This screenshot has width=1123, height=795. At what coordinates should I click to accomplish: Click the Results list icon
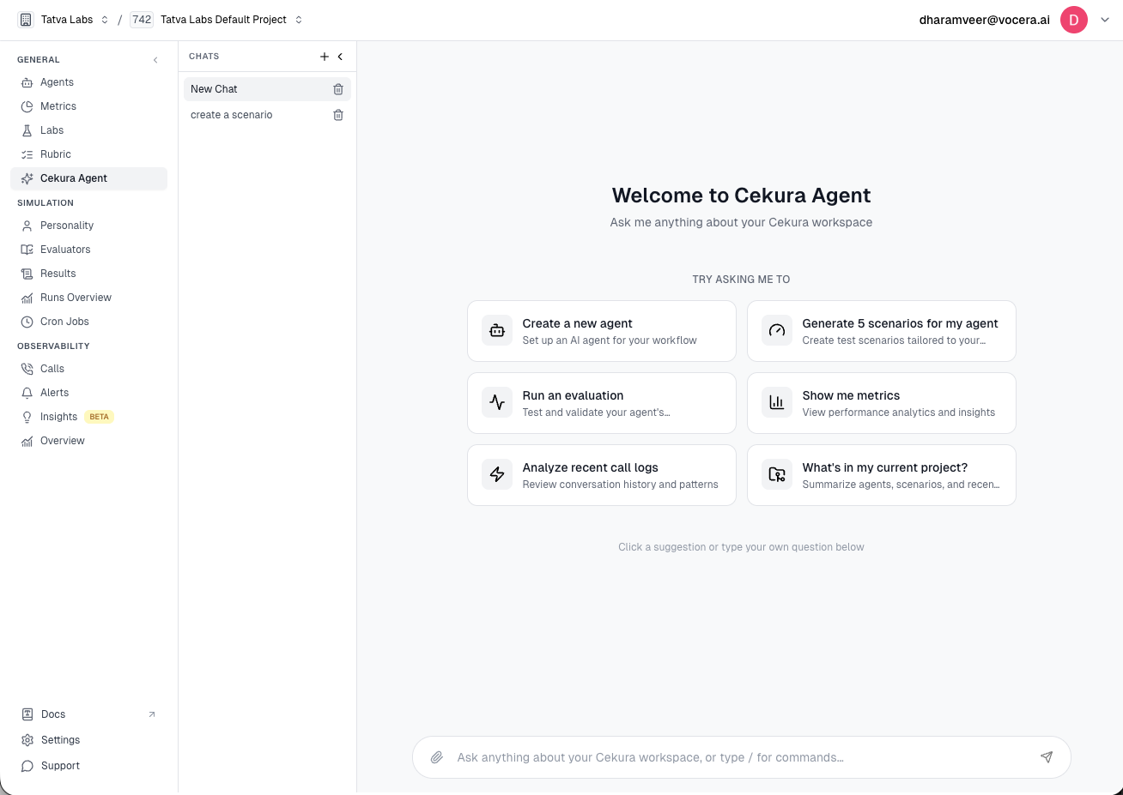27,274
